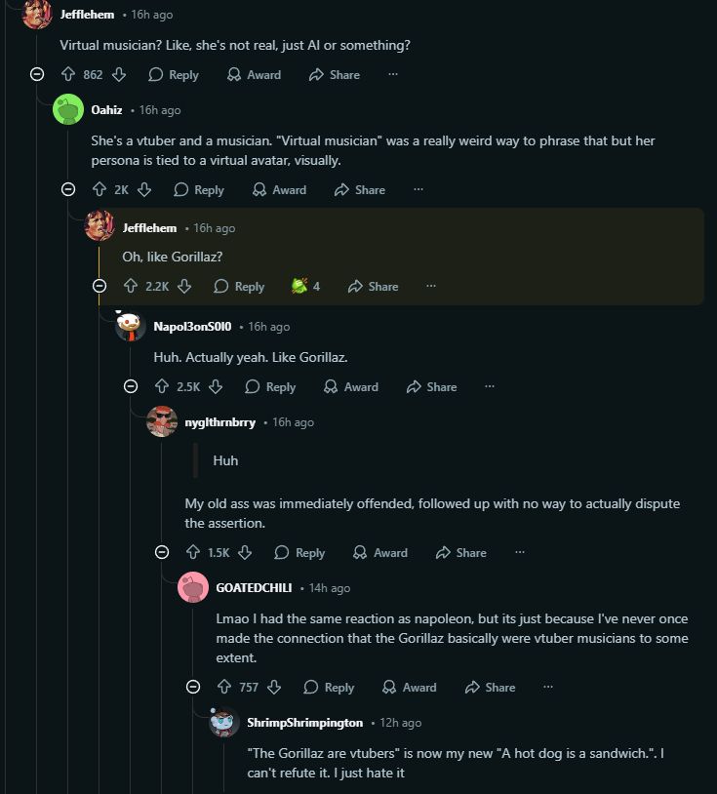717x794 pixels.
Task: Click Jefflehem's avatar thumbnail
Action: [36, 15]
